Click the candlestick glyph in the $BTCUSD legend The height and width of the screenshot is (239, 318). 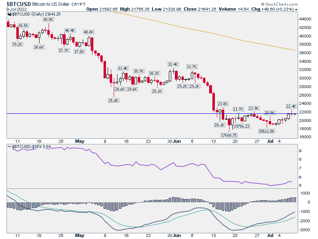point(9,14)
